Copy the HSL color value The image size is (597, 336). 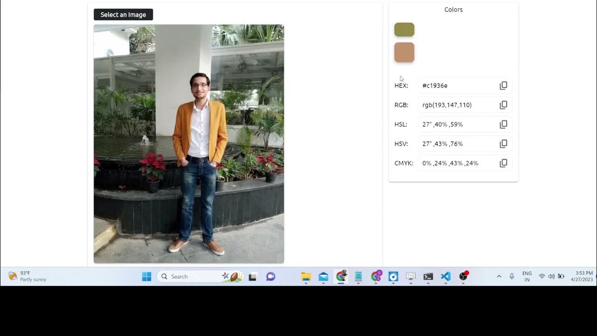point(503,125)
